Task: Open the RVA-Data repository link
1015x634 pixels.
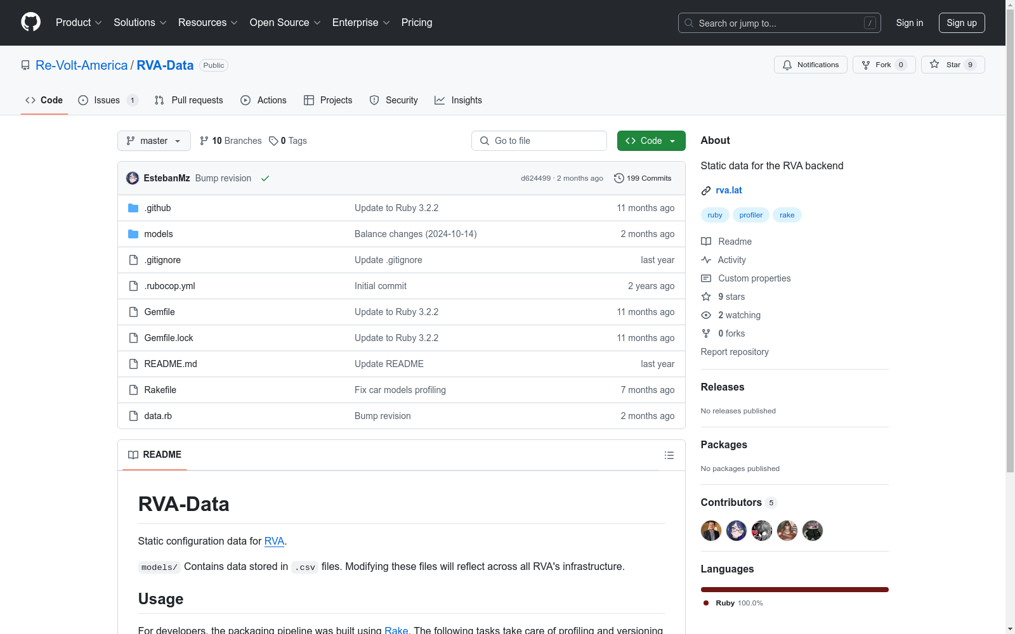Action: coord(165,65)
